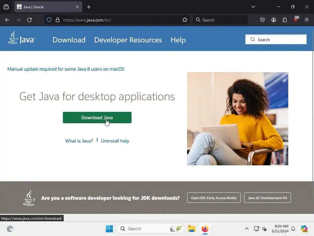314x236 pixels.
Task: Open the Firefox account icon
Action: 274,20
